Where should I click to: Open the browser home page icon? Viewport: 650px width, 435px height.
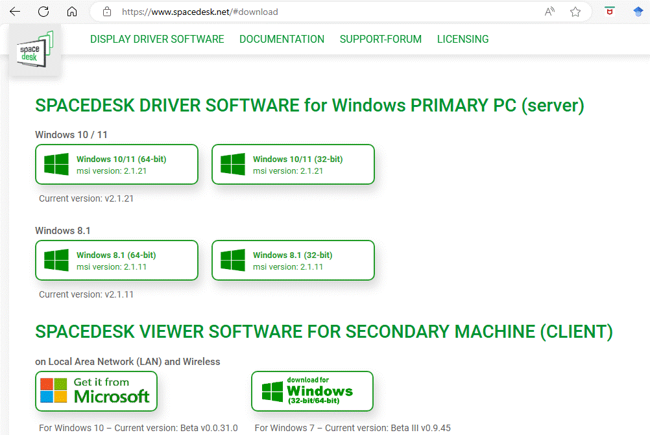click(72, 12)
